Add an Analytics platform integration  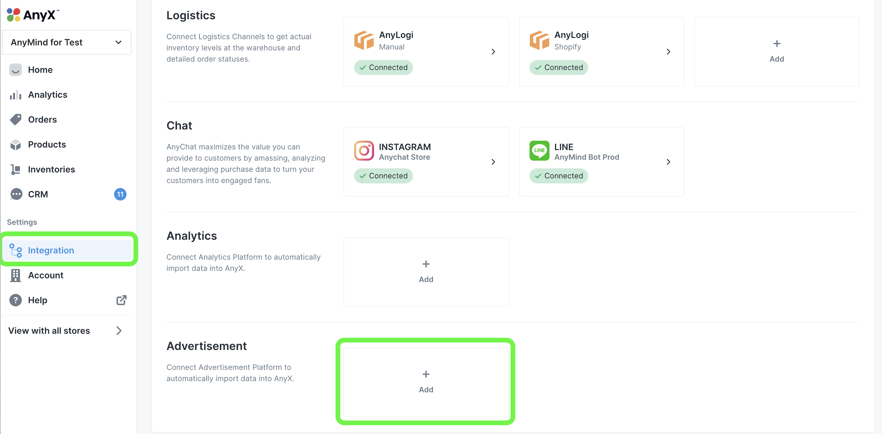[x=426, y=272]
